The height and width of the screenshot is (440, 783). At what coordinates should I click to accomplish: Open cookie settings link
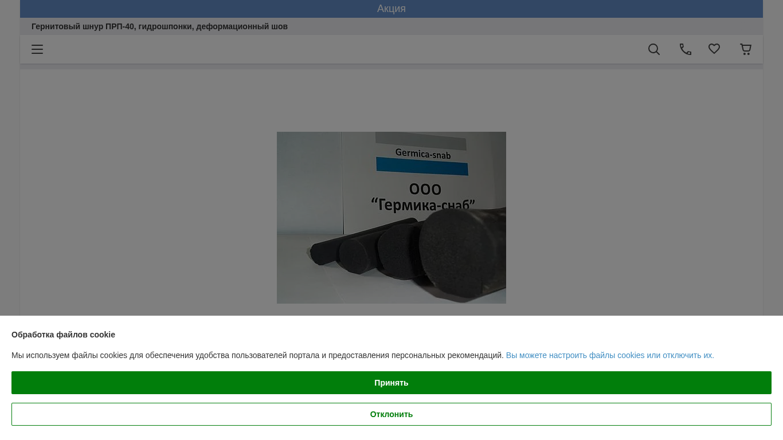click(x=610, y=355)
